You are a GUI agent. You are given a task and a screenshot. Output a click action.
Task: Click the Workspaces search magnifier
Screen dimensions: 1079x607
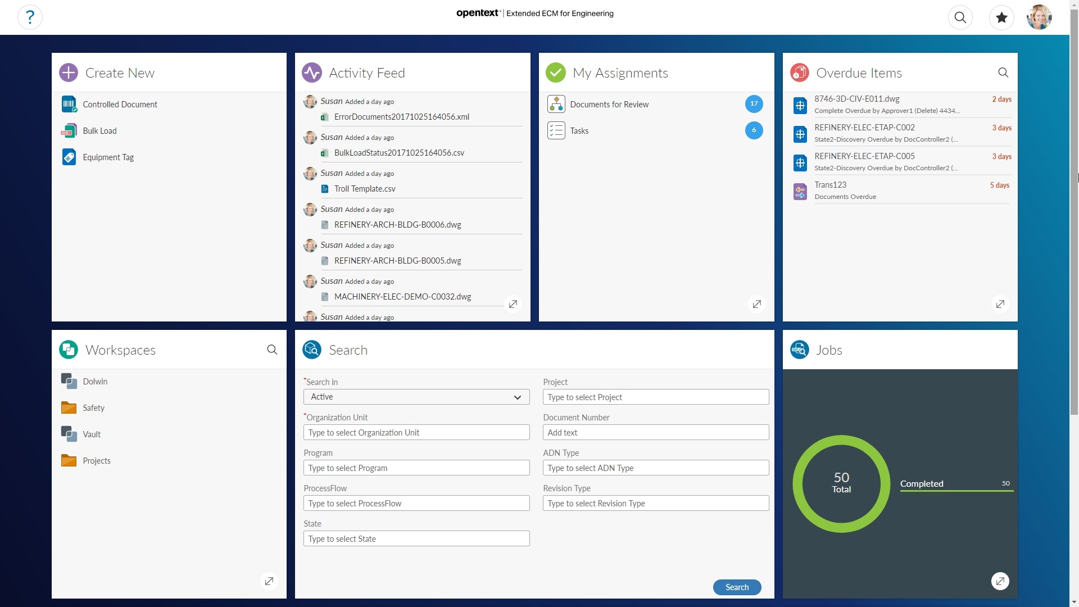(x=272, y=349)
